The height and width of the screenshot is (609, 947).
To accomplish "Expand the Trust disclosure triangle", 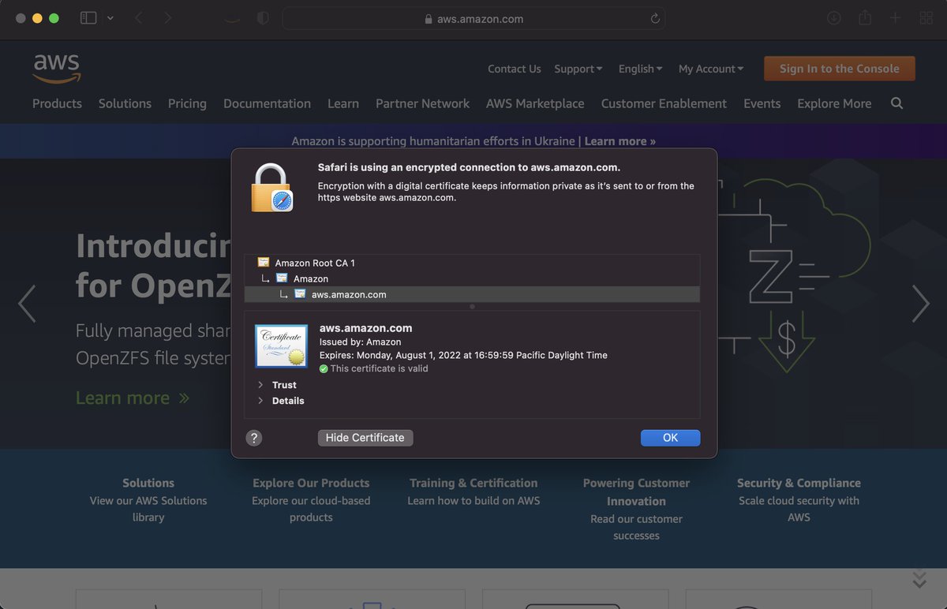I will pos(260,385).
